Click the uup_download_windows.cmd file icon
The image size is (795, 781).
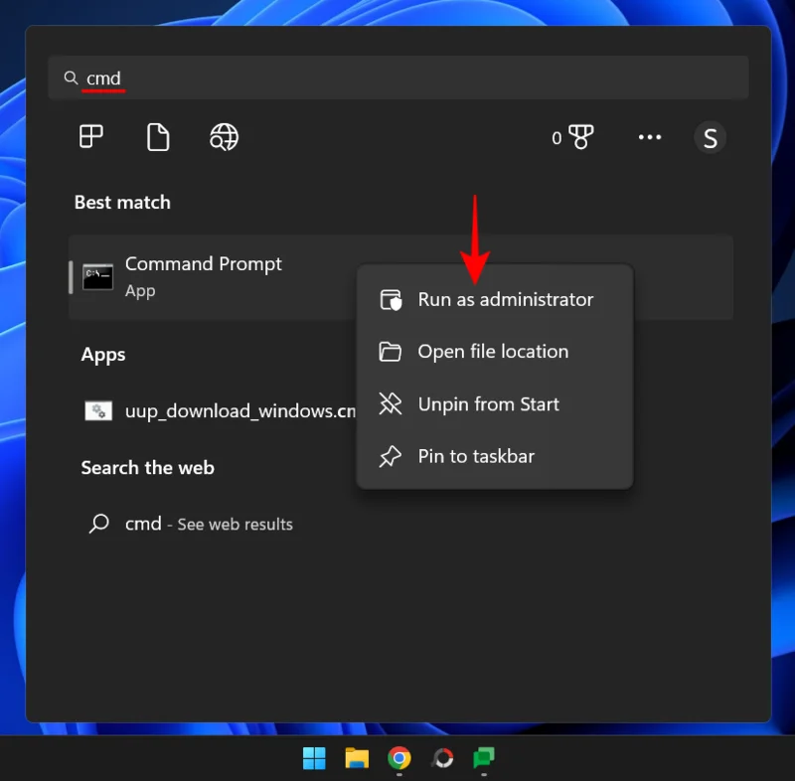(x=97, y=410)
